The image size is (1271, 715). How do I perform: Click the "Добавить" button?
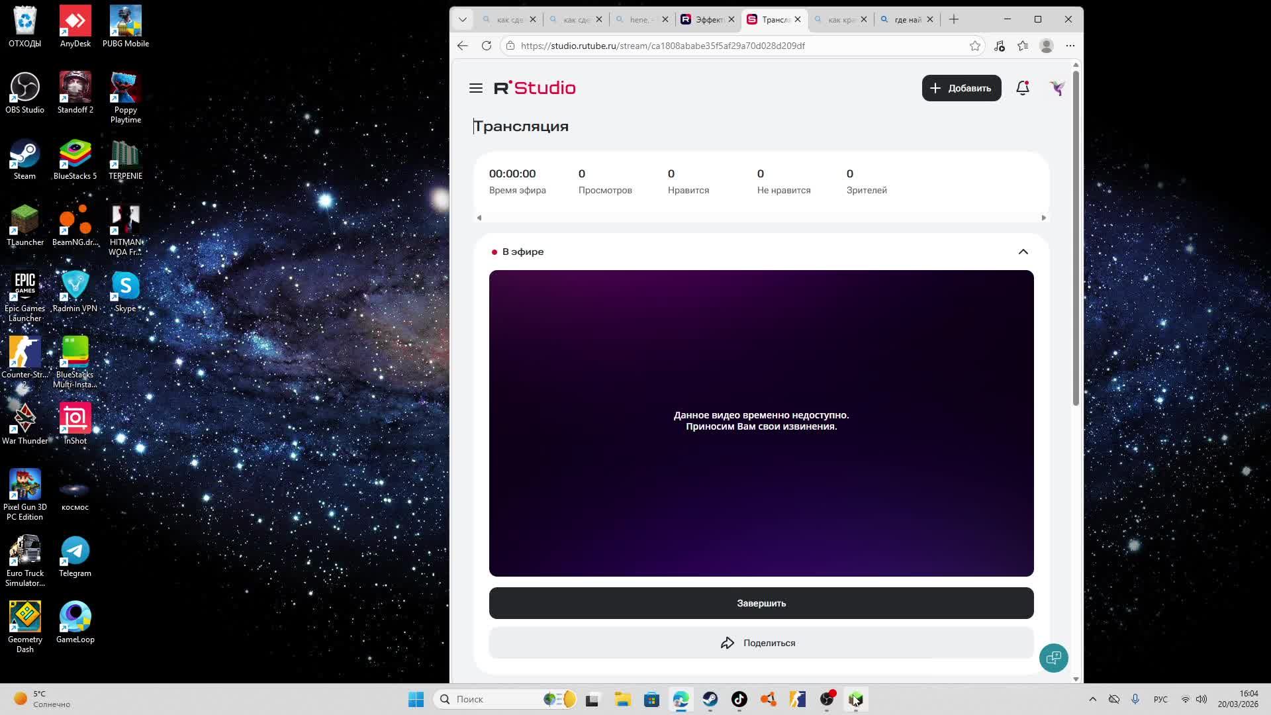tap(961, 88)
